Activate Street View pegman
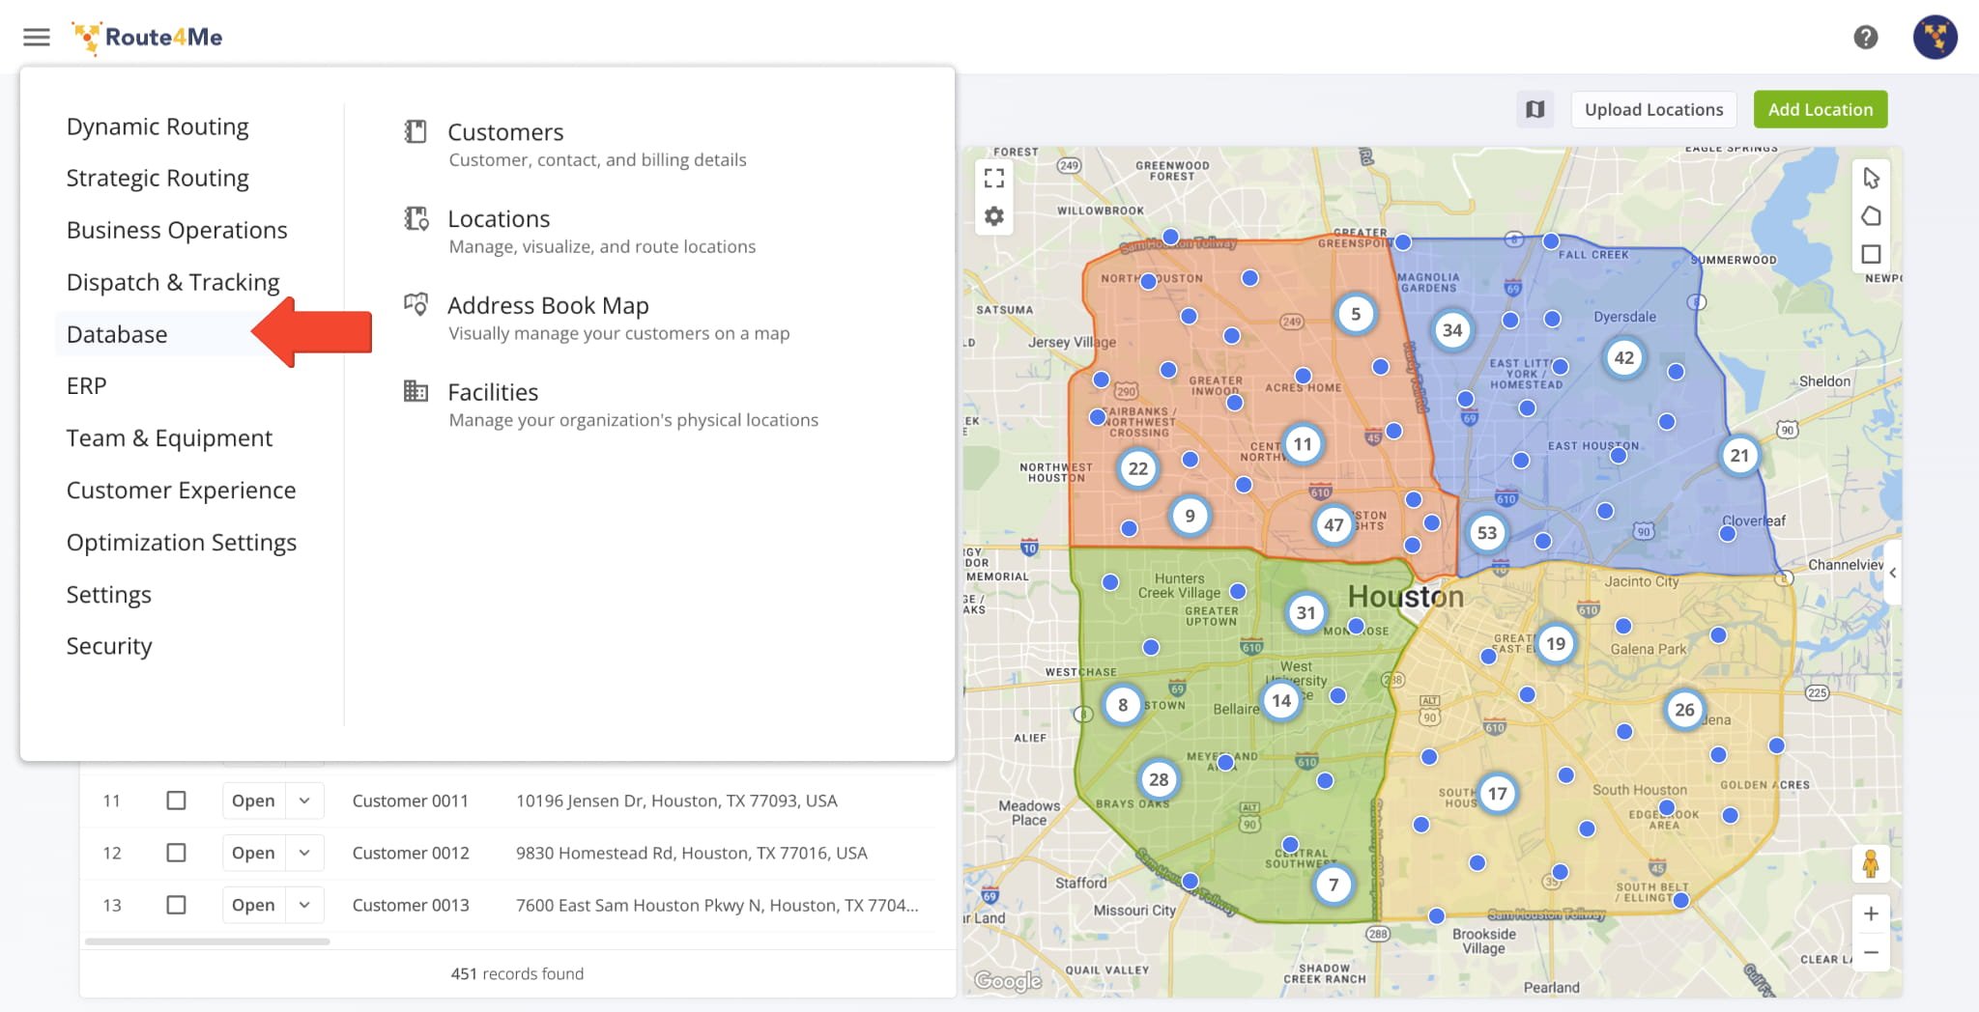1979x1012 pixels. tap(1871, 863)
